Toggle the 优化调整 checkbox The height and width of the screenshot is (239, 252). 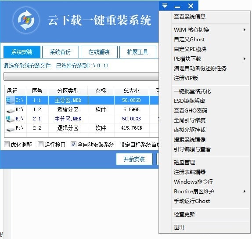(x=7, y=144)
